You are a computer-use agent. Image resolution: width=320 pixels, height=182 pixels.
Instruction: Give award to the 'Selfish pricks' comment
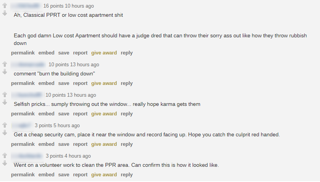[x=104, y=114]
